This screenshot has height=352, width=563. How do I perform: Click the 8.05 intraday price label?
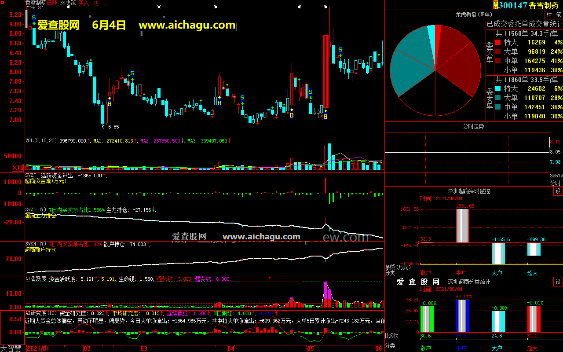tap(556, 152)
